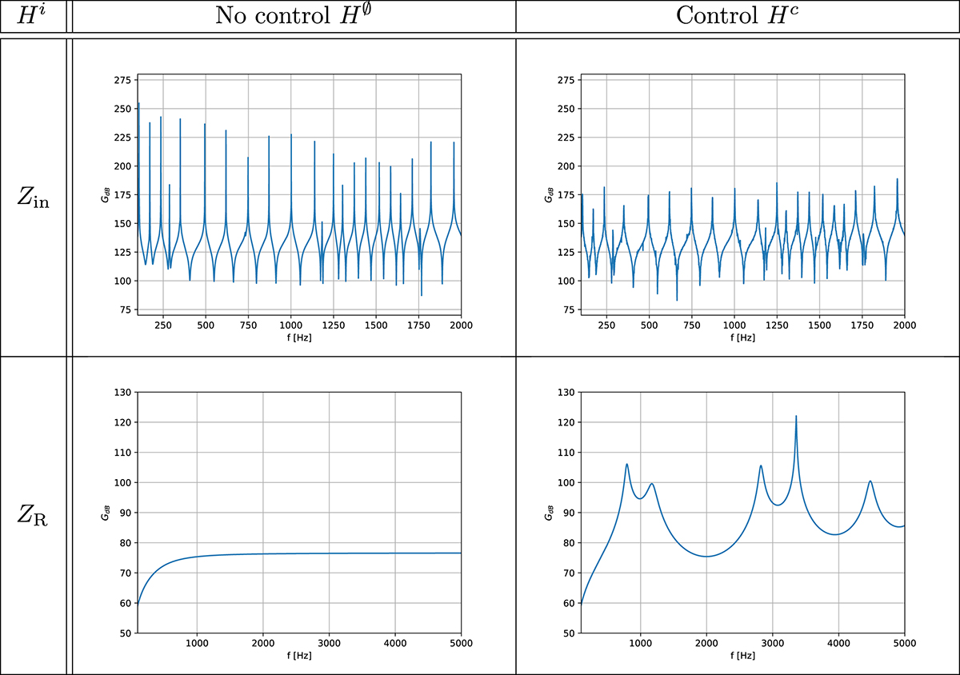Click the 'GdB' y-axis label of controlled Zin plot

click(549, 197)
